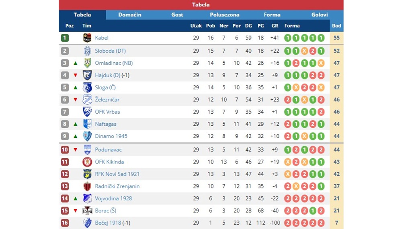The image size is (402, 229).
Task: Switch to the Domaćin tab
Action: (x=130, y=15)
